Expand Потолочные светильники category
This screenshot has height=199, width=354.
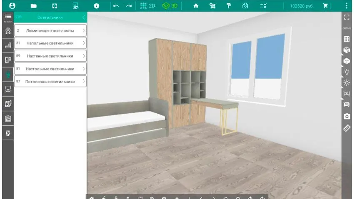[50, 82]
